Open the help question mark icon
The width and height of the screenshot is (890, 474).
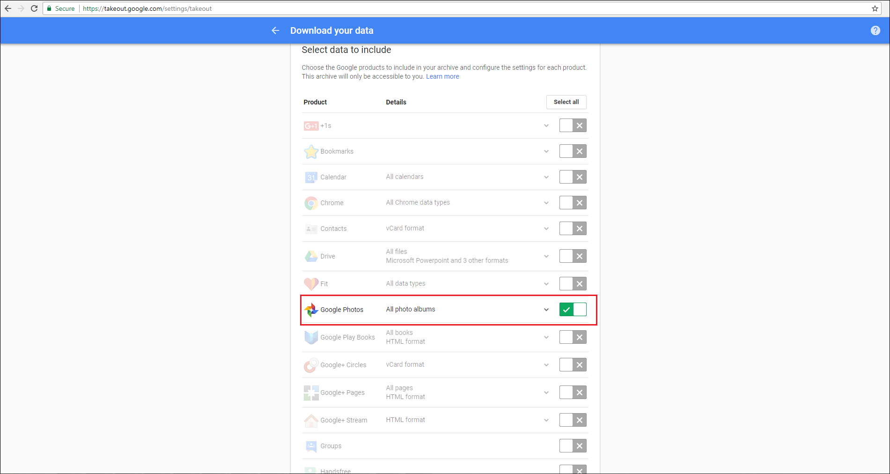875,30
